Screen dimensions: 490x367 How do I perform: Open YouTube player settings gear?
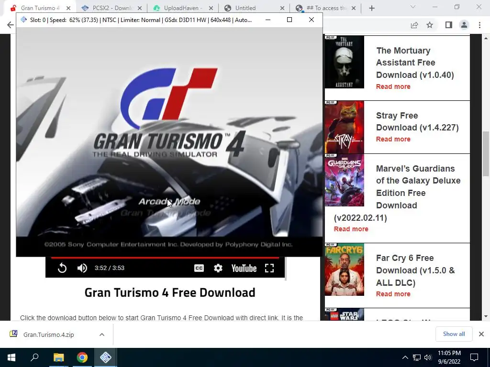218,268
